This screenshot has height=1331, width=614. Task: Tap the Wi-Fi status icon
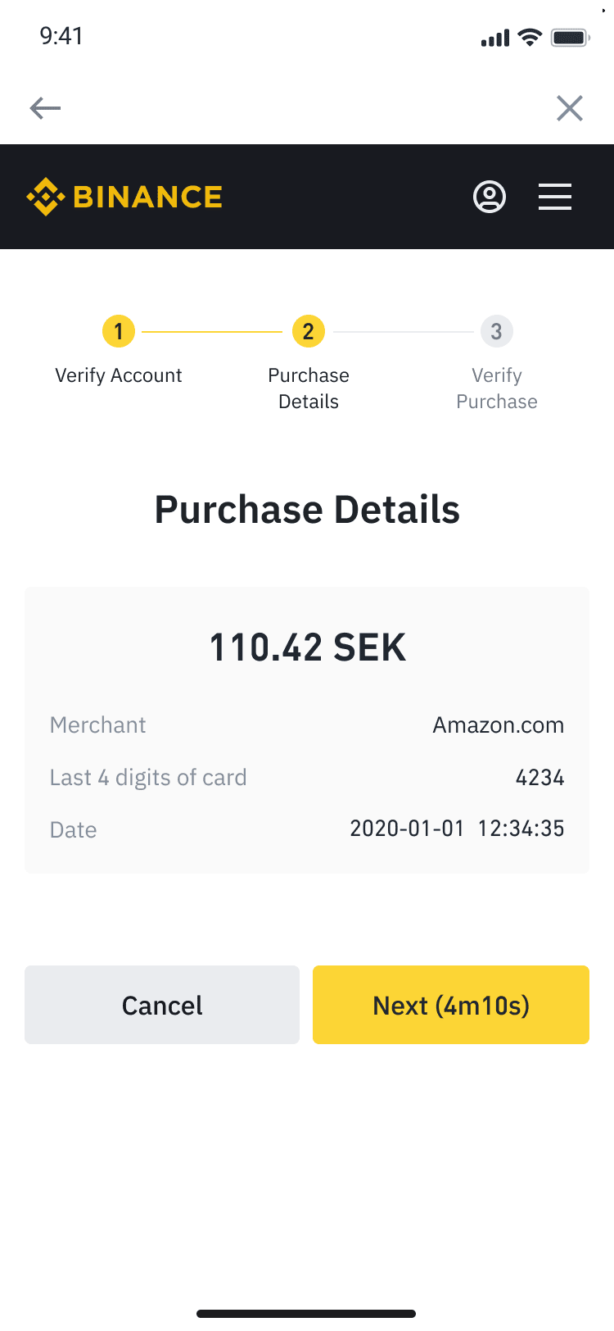[x=530, y=37]
